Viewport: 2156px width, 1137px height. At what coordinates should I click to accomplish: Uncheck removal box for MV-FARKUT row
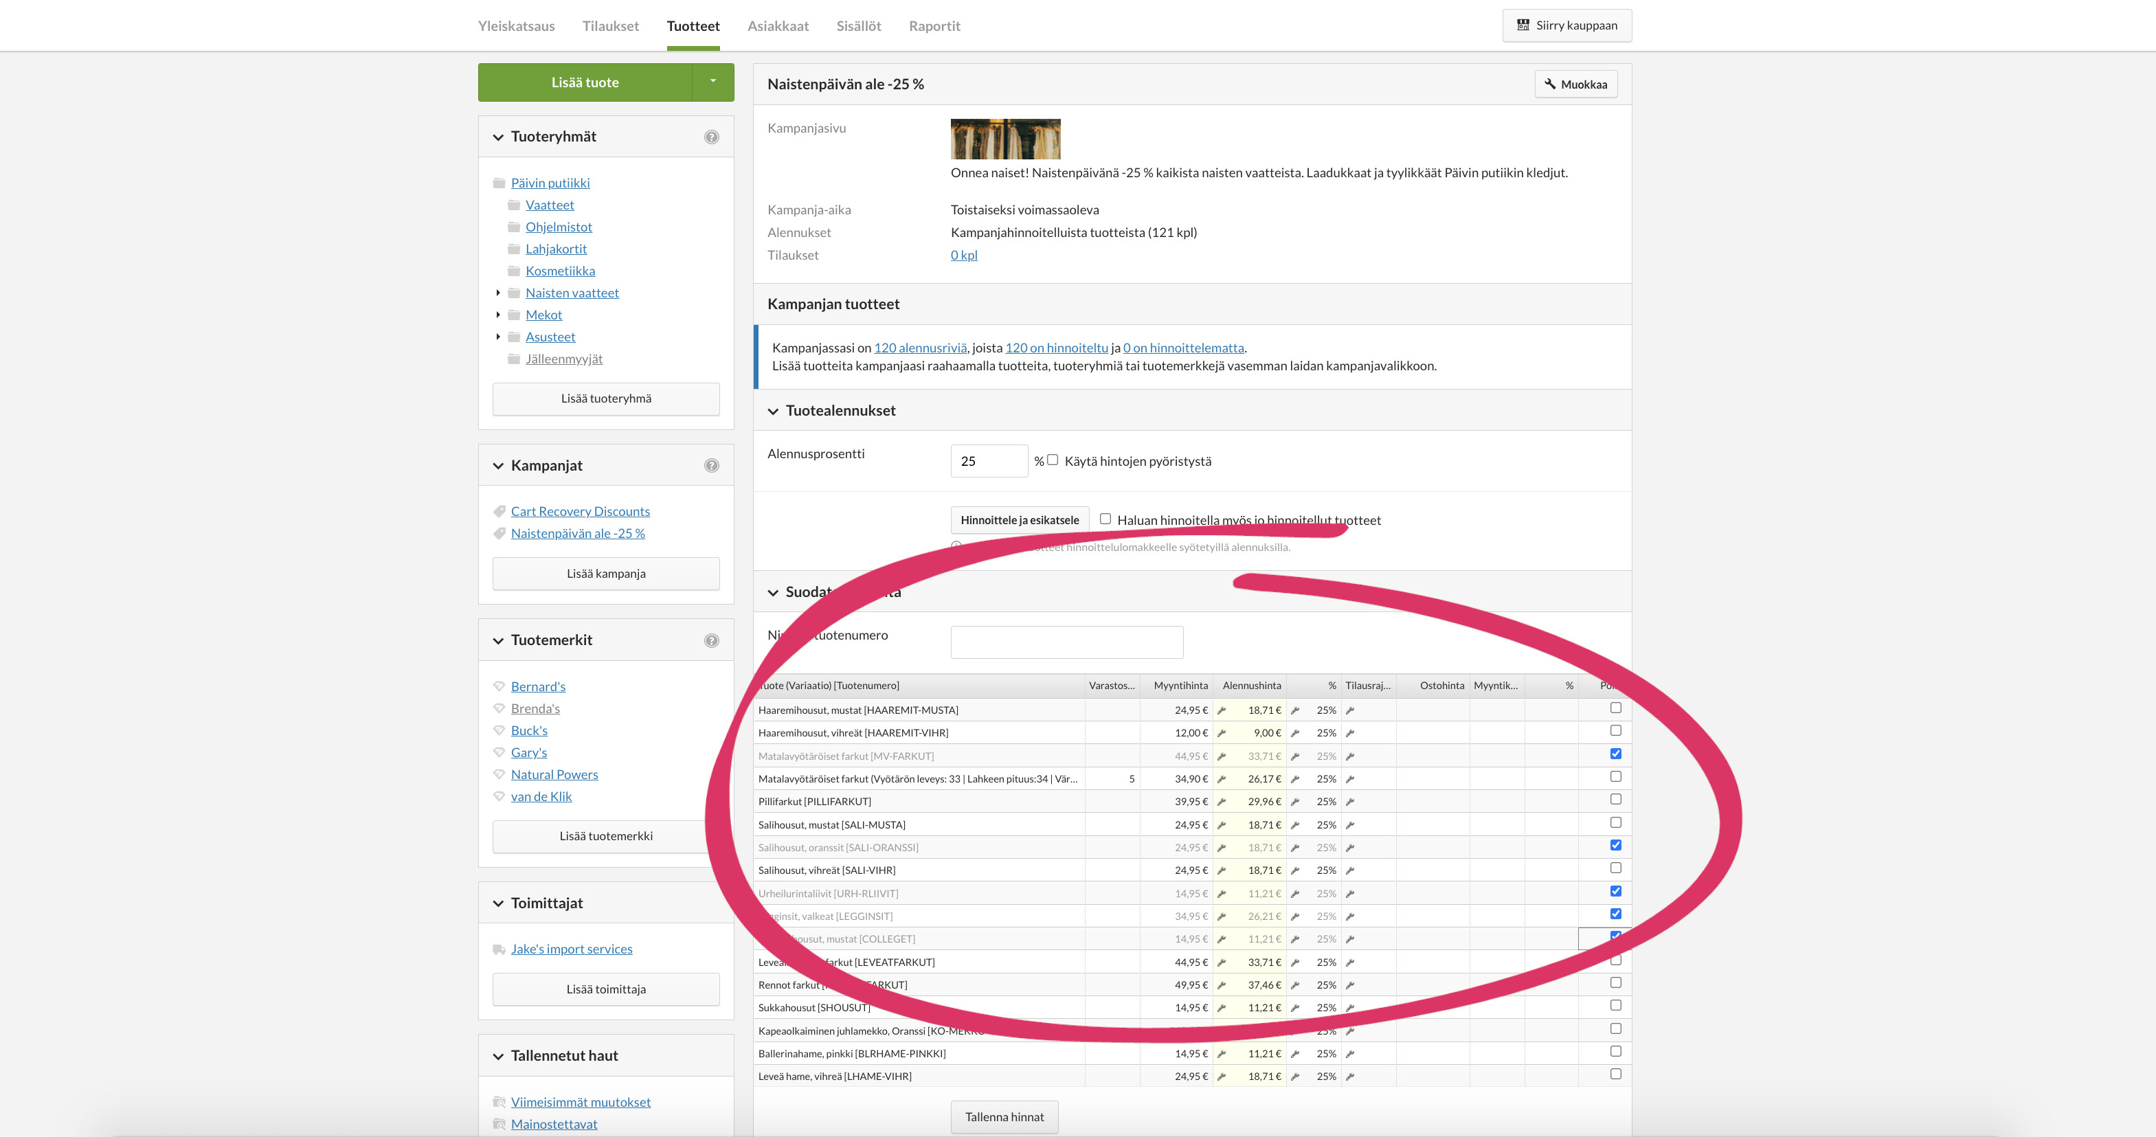tap(1615, 754)
